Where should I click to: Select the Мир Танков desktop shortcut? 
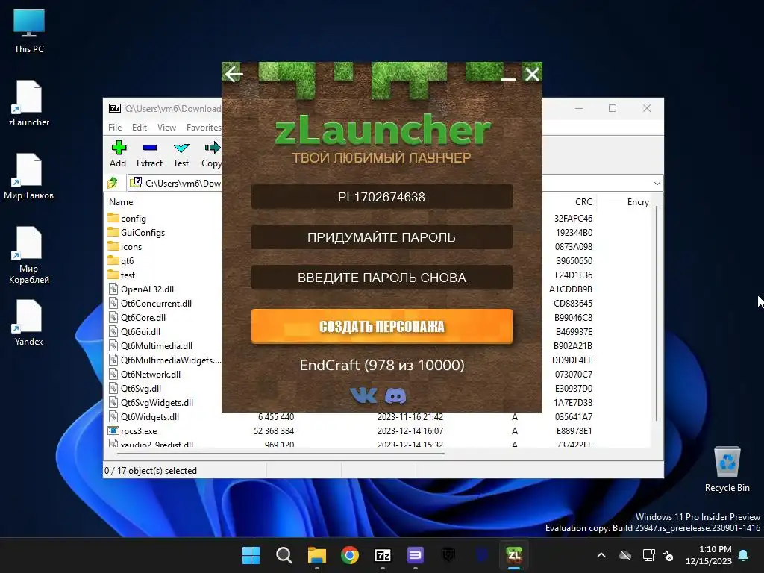pos(29,176)
